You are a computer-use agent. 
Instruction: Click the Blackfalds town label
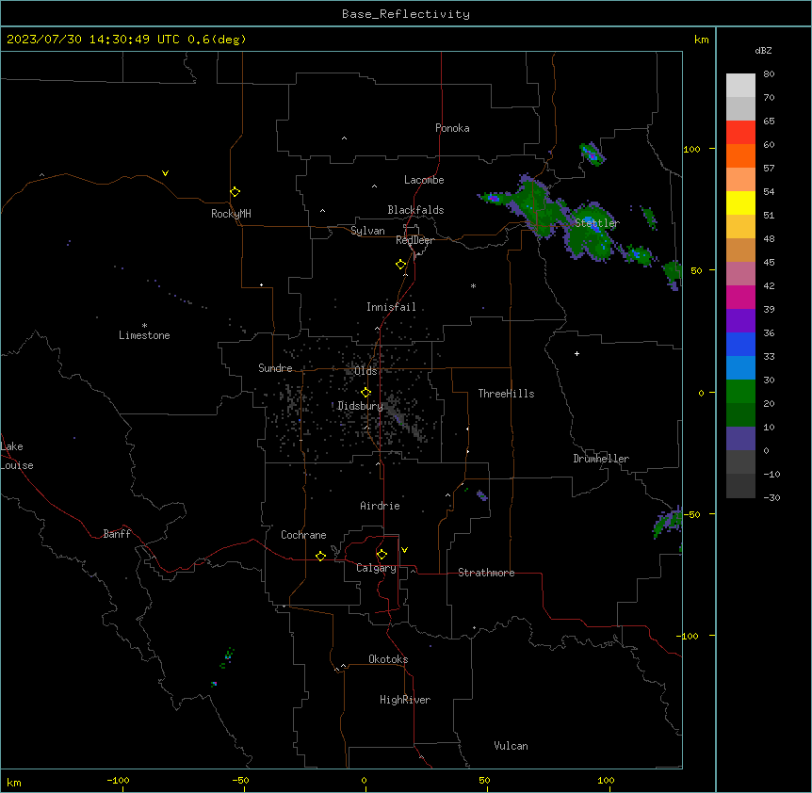pos(415,210)
